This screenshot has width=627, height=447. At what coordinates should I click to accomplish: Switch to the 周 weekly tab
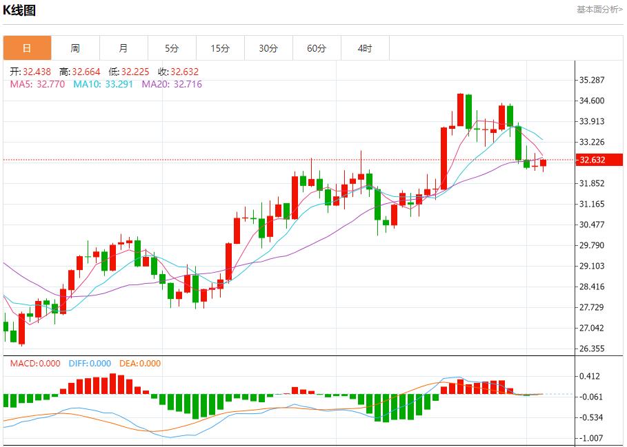[x=75, y=48]
